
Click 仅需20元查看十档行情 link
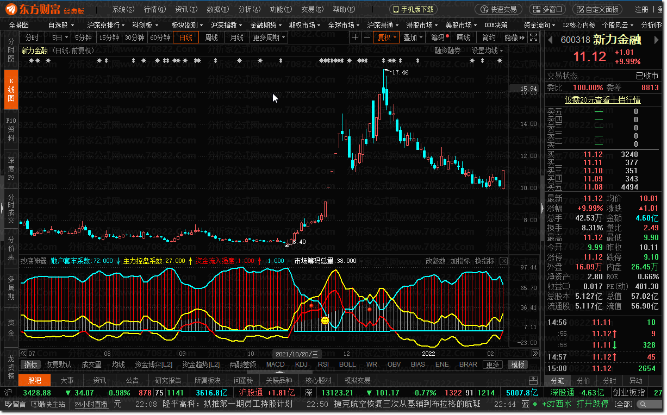point(602,99)
